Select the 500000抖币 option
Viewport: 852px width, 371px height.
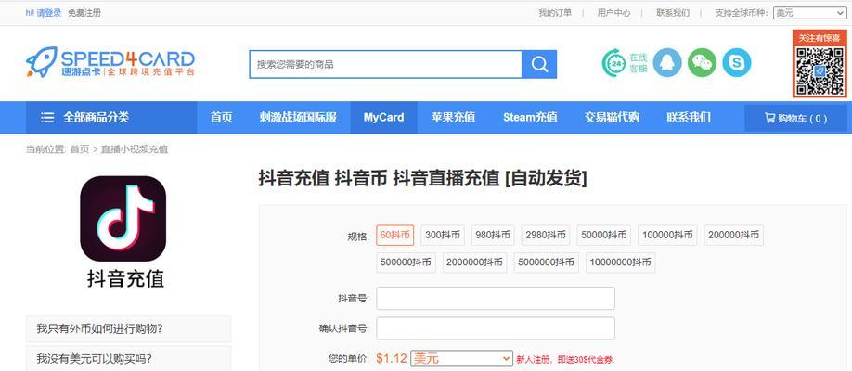coord(406,262)
